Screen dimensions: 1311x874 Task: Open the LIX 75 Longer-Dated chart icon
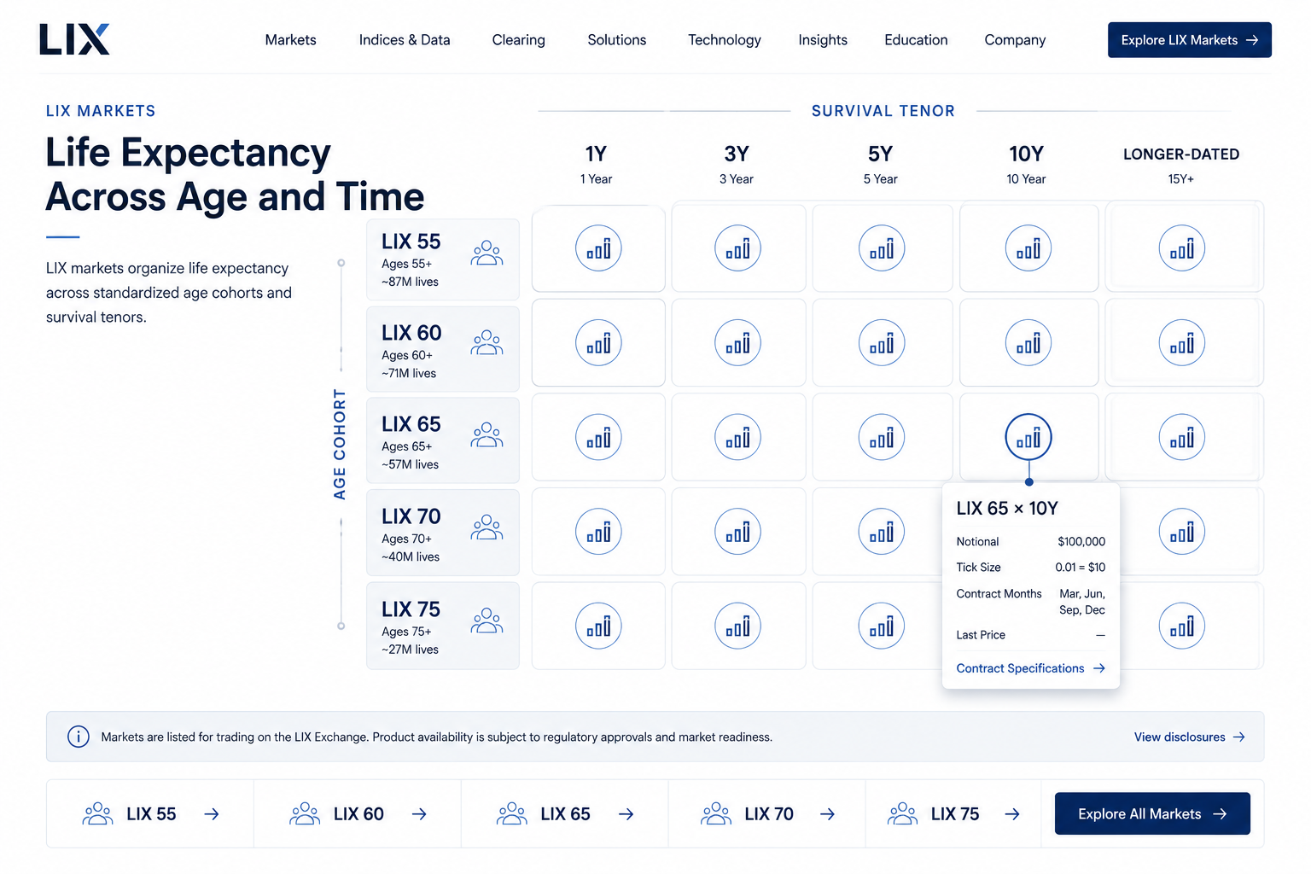tap(1182, 626)
